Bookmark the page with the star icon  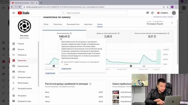pyautogui.click(x=167, y=7)
